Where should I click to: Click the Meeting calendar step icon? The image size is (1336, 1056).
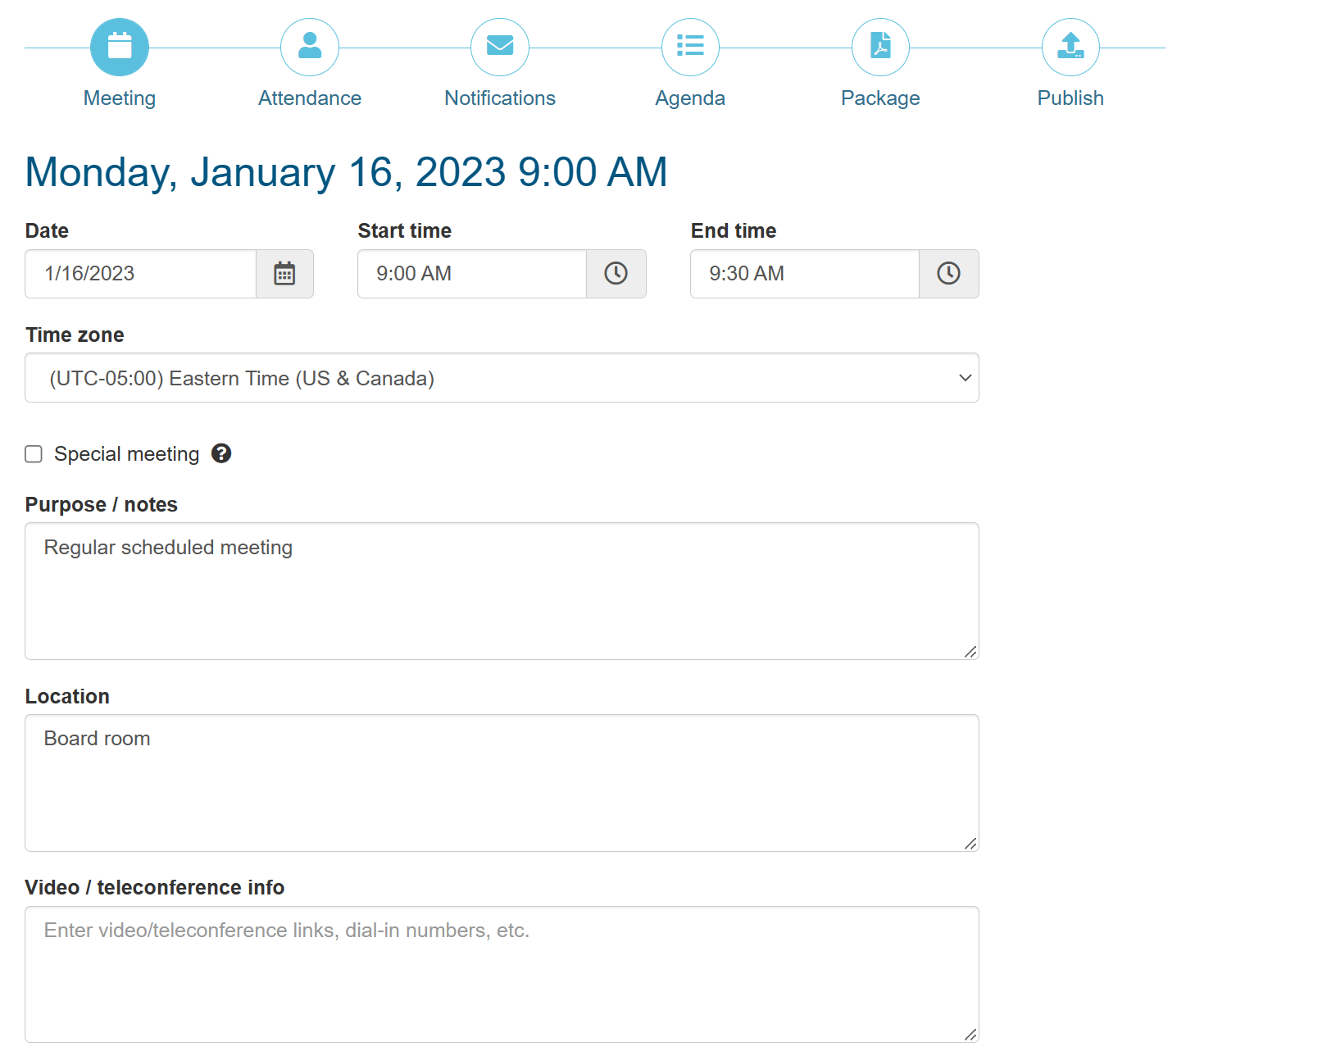(x=120, y=47)
